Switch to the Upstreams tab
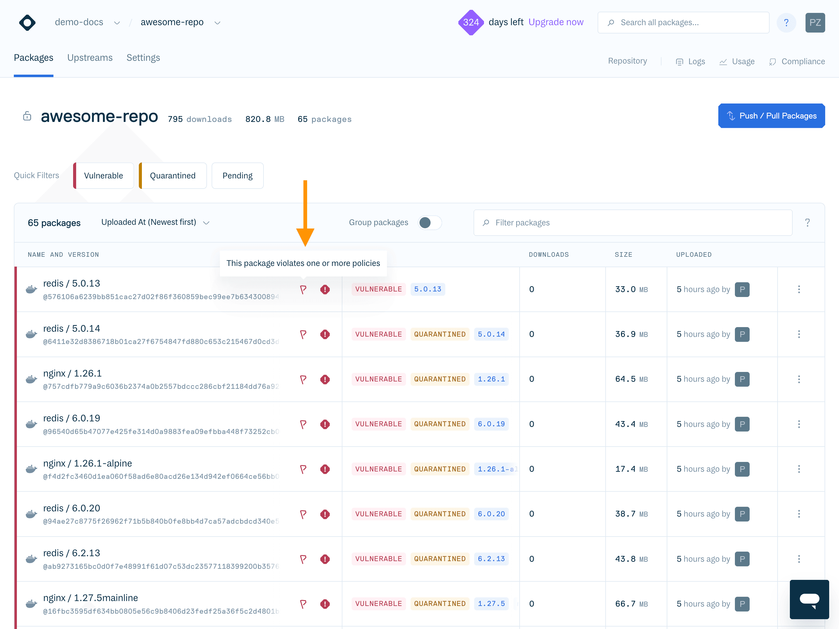 point(90,58)
